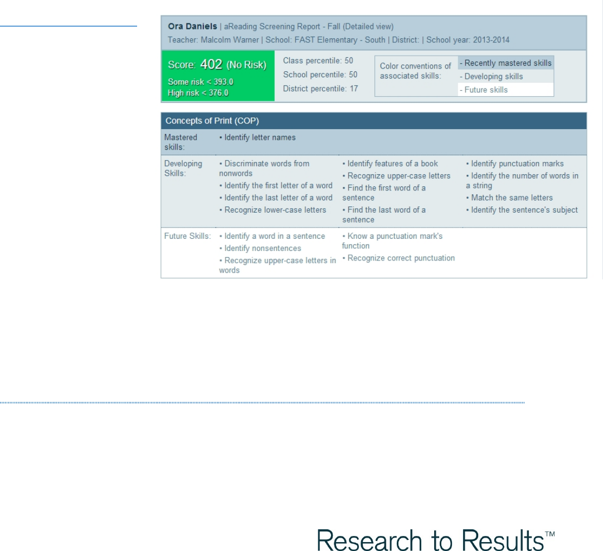Click Identify features of a book skill
The image size is (603, 551).
(390, 164)
